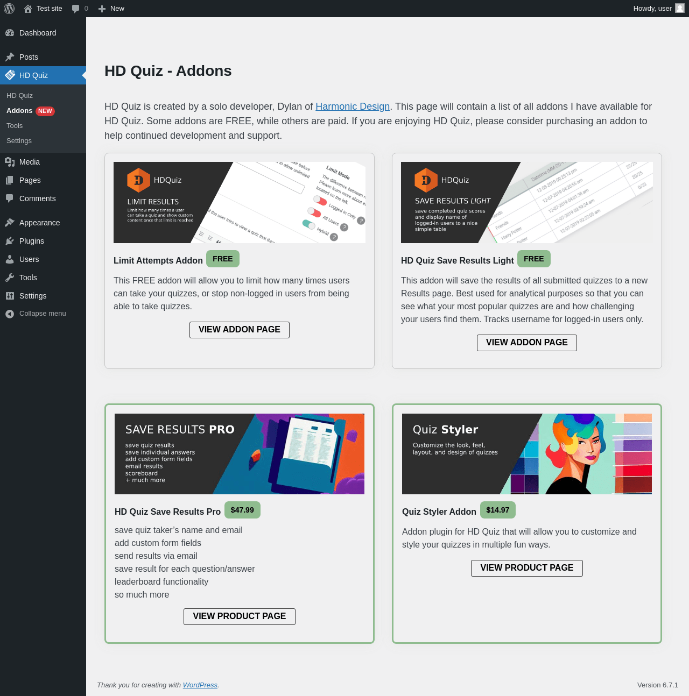
Task: Select the Addons submenu entry
Action: point(19,110)
